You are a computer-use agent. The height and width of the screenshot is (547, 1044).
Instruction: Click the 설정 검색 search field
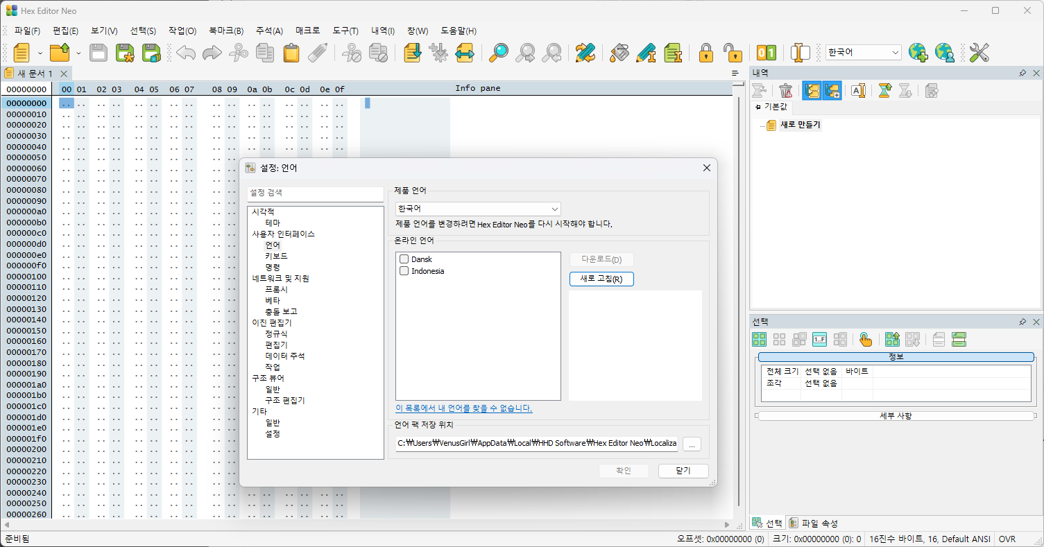(315, 193)
